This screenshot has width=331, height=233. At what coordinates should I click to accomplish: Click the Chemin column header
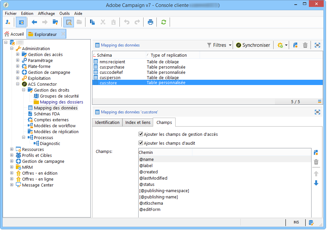pos(165,153)
